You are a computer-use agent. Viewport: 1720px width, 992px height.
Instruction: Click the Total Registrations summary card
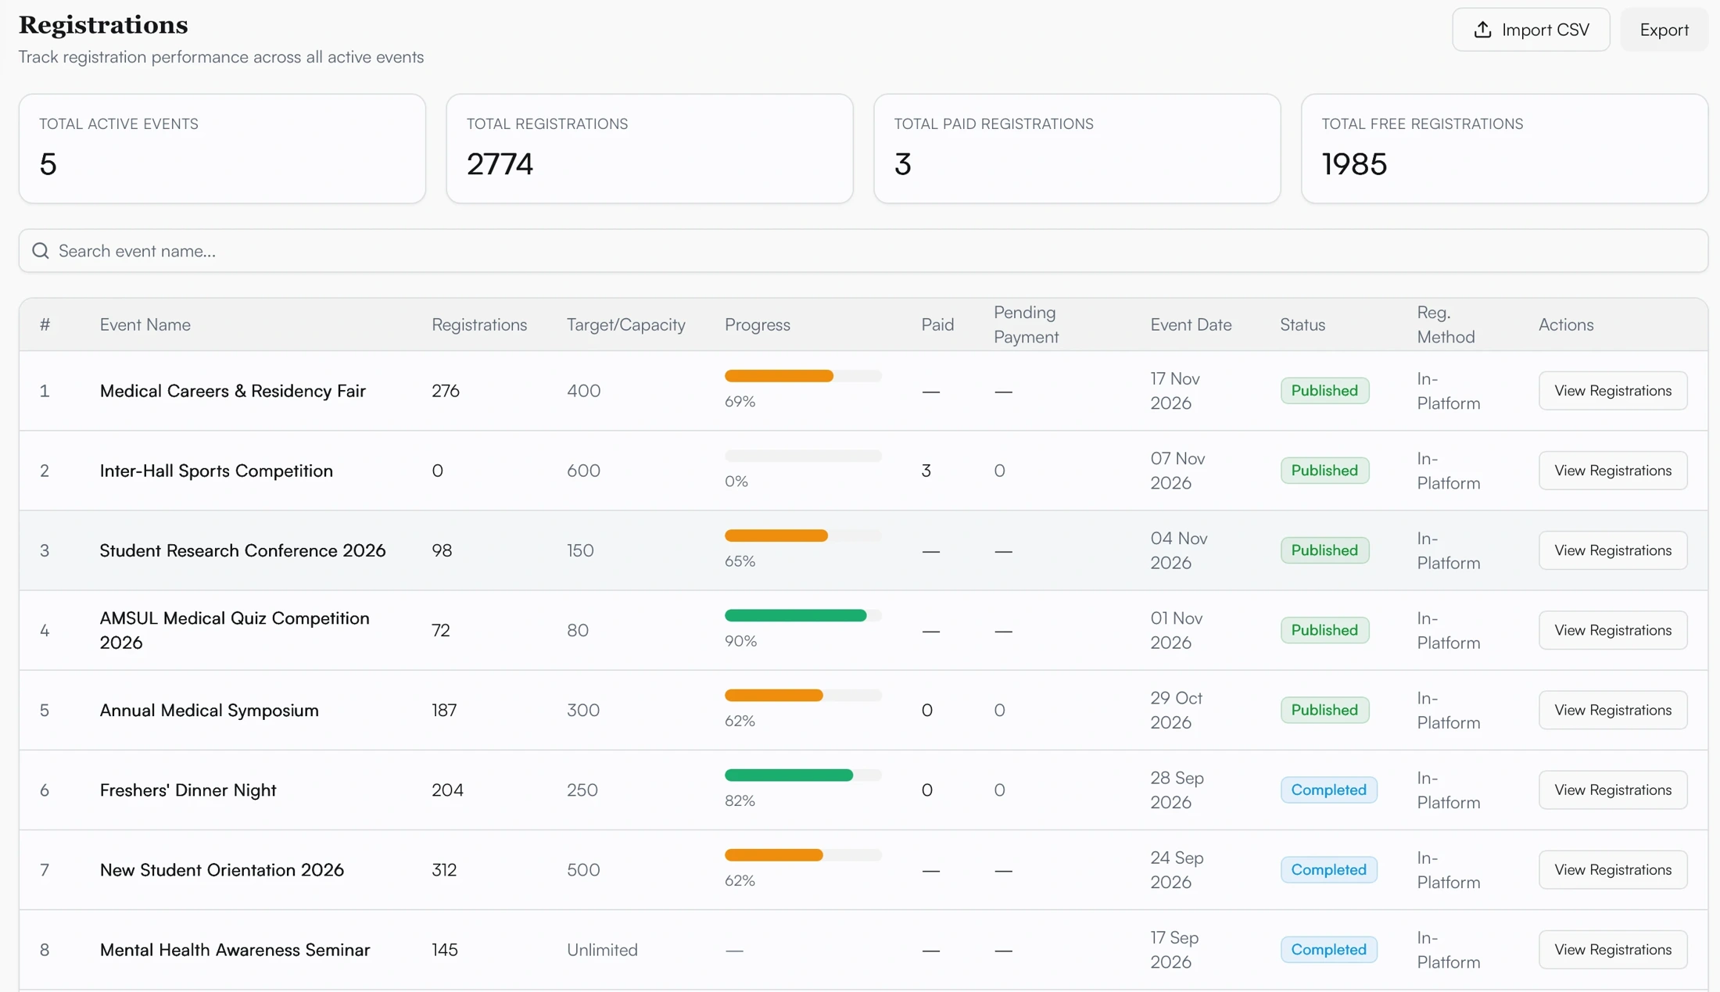[x=649, y=149]
